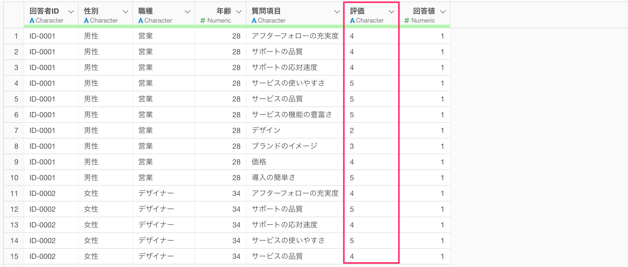
Task: Open the 回答値 column header menu
Action: tap(443, 12)
